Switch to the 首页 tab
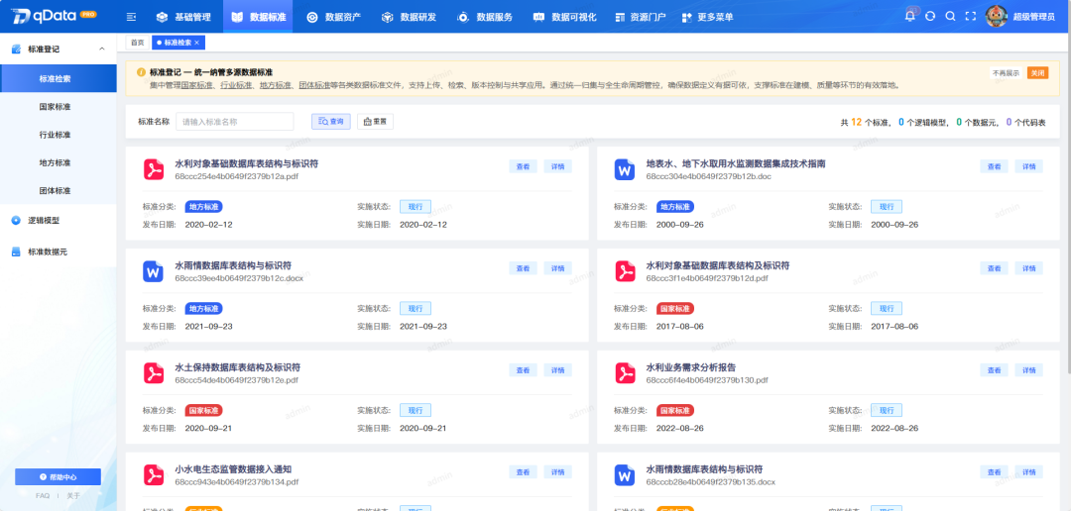Viewport: 1071px width, 511px height. click(x=137, y=43)
